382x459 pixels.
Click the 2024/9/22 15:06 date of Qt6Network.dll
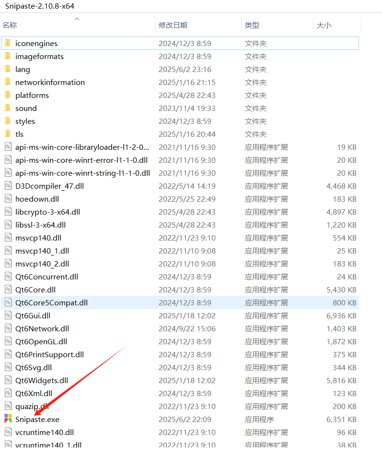pyautogui.click(x=187, y=329)
